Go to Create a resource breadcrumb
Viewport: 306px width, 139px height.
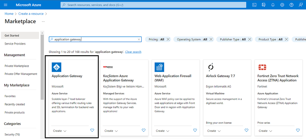coord(31,14)
